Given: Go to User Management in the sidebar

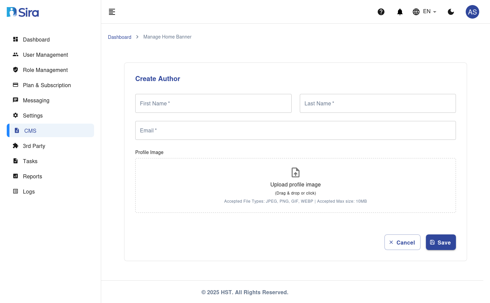Looking at the screenshot, I should tap(45, 55).
